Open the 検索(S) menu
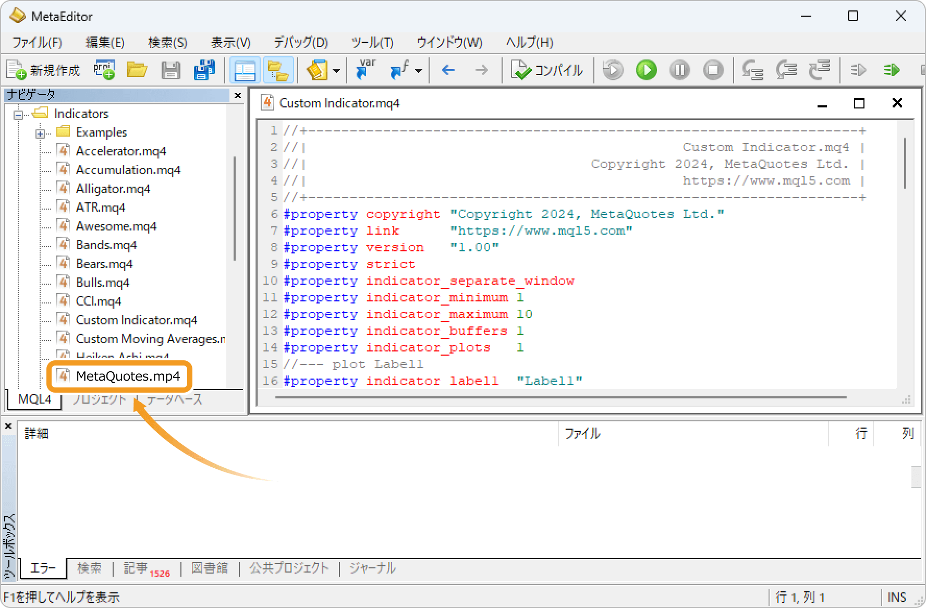 point(167,42)
